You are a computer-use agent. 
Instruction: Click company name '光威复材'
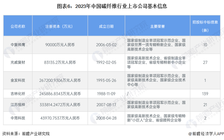[x=18, y=63]
